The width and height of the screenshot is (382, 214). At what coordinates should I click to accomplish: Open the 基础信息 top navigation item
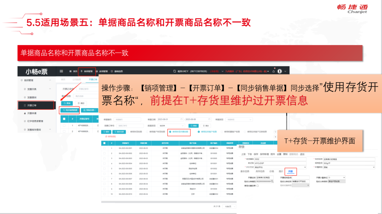pyautogui.click(x=117, y=72)
